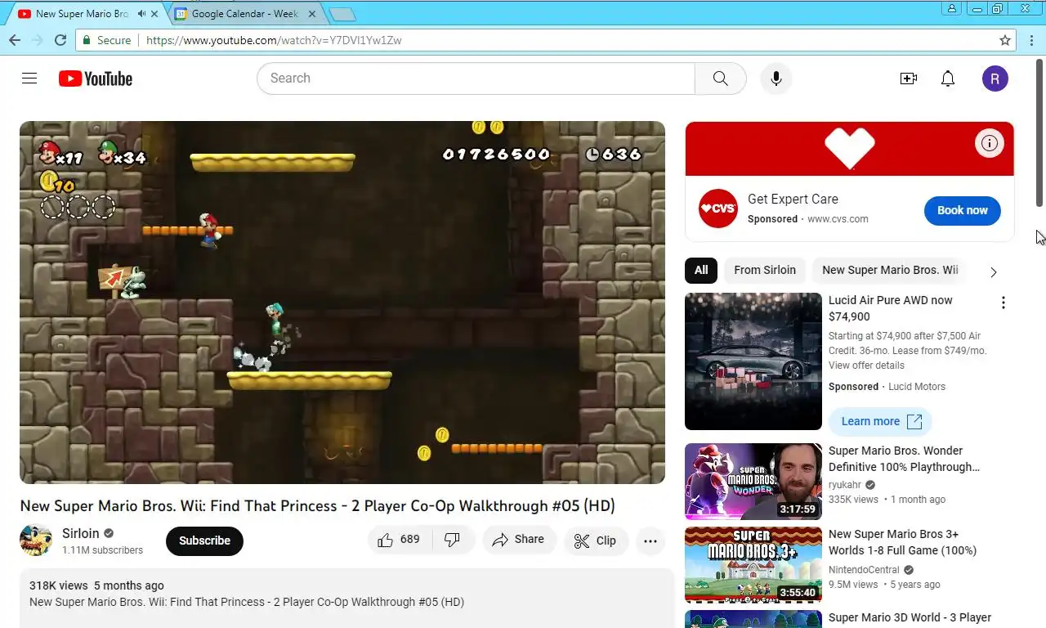Screen dimensions: 1046x628
Task: Start voice search with microphone icon
Action: (x=776, y=78)
